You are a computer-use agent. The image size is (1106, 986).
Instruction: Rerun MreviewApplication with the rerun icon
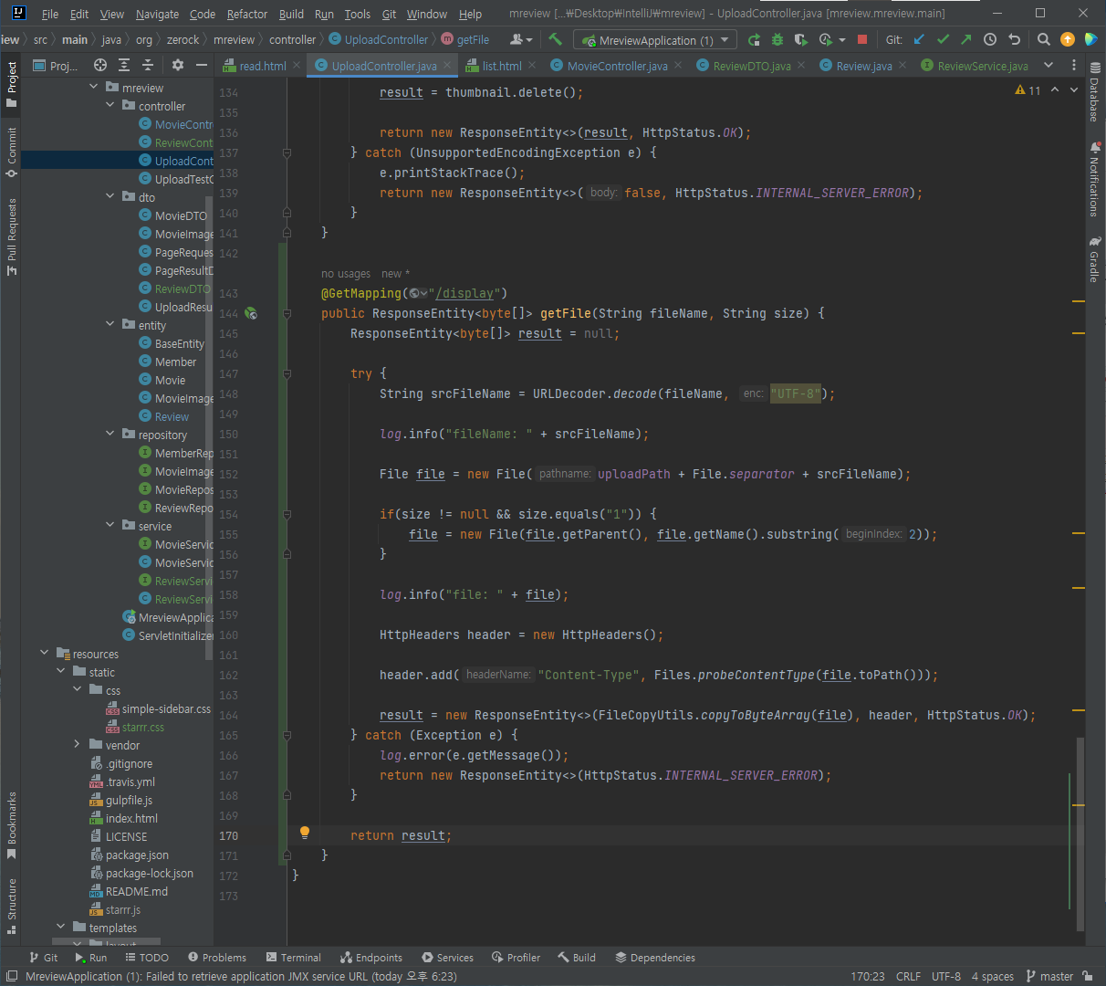(754, 39)
